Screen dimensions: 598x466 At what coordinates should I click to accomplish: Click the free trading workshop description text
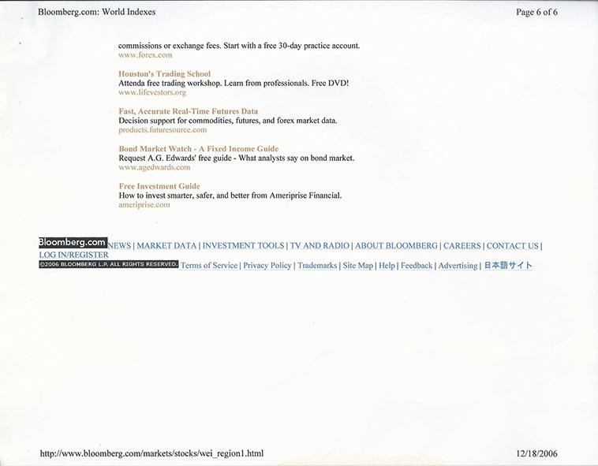[234, 83]
